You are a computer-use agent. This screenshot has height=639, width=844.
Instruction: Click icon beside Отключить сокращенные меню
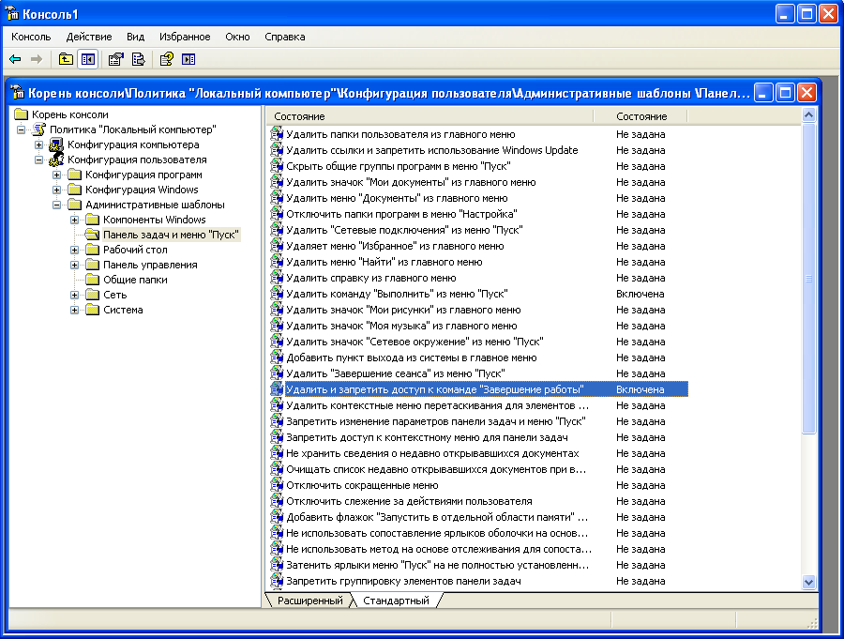coord(276,485)
